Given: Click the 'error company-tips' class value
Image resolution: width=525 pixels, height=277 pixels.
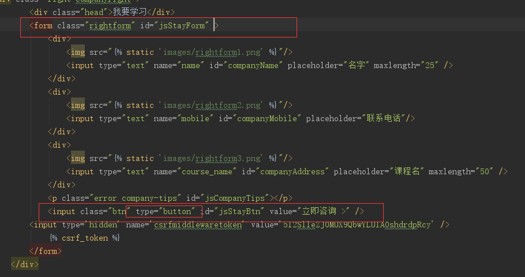Looking at the screenshot, I should click(x=135, y=198).
